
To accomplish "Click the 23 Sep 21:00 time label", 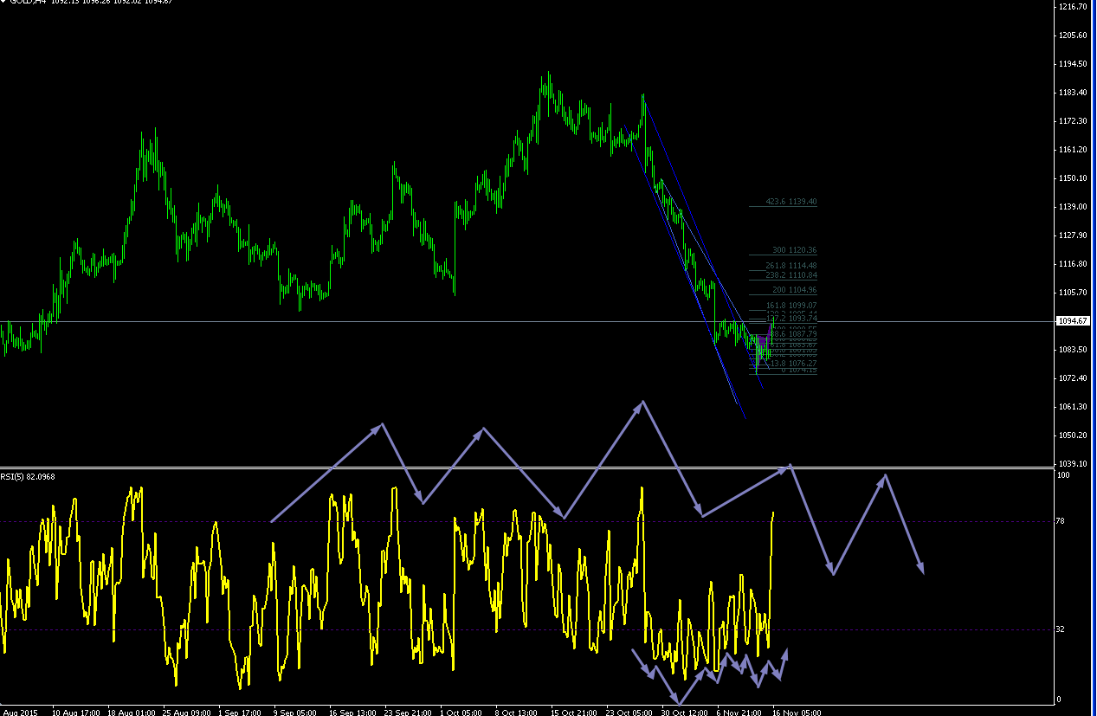I will point(410,712).
